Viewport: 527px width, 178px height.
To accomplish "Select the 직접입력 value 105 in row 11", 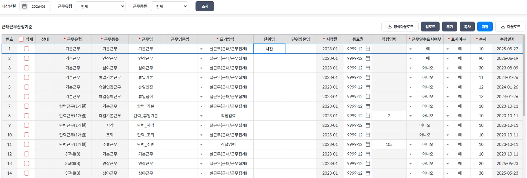I will pyautogui.click(x=389, y=144).
